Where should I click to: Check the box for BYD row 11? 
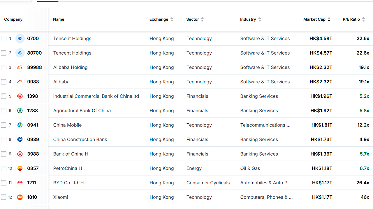[x=3, y=183]
